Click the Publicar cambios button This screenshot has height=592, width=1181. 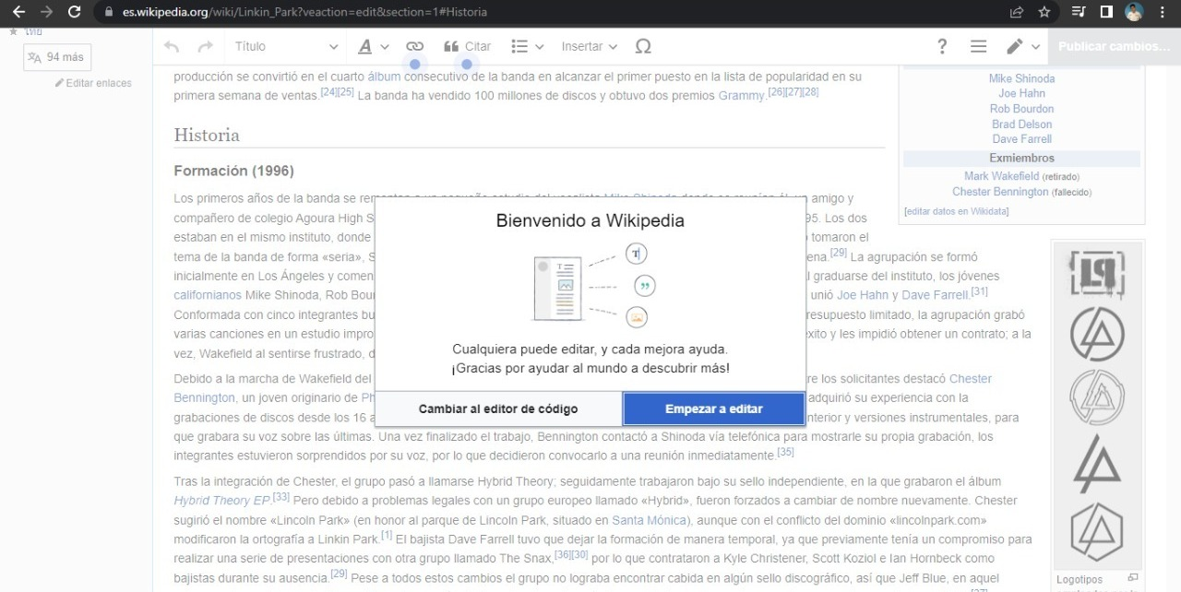(x=1114, y=46)
